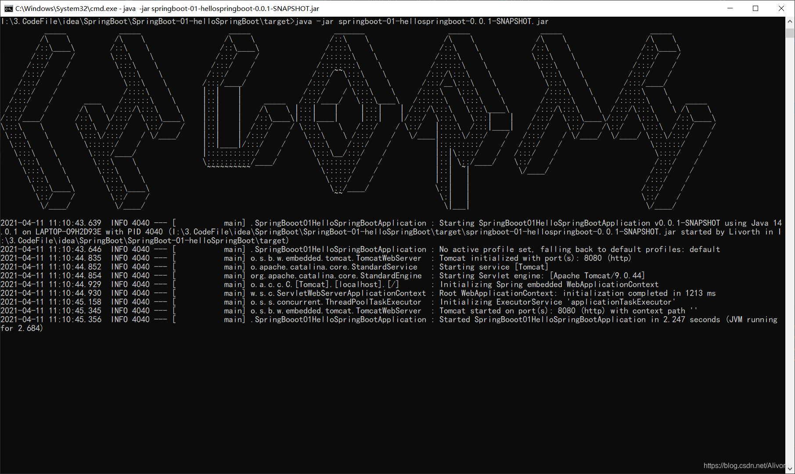Click the cmd window title text
This screenshot has width=795, height=474.
pos(167,8)
